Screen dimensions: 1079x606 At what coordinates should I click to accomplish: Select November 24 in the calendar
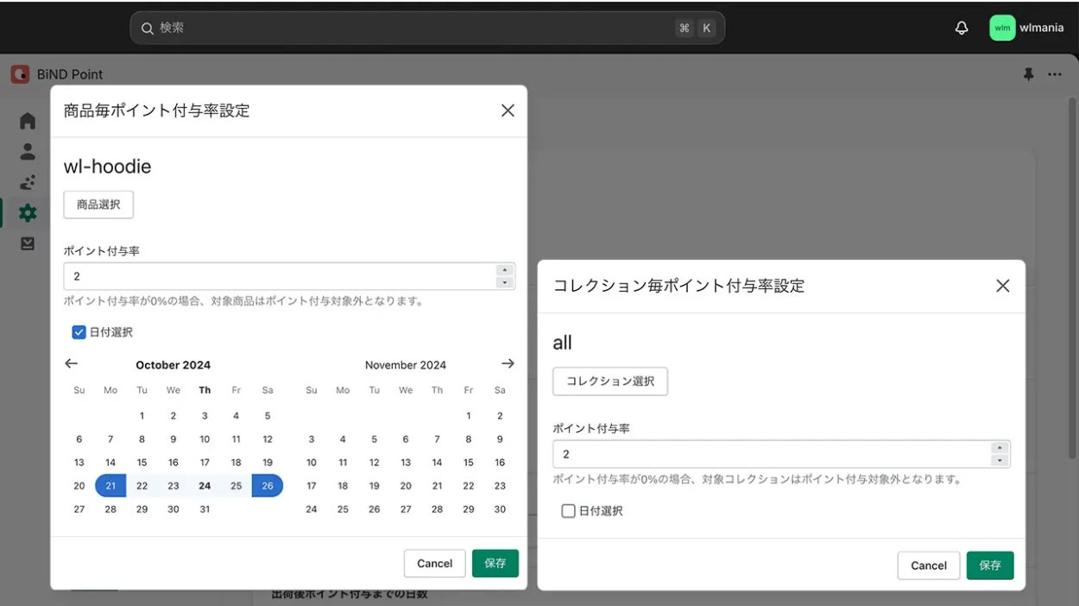click(x=312, y=509)
